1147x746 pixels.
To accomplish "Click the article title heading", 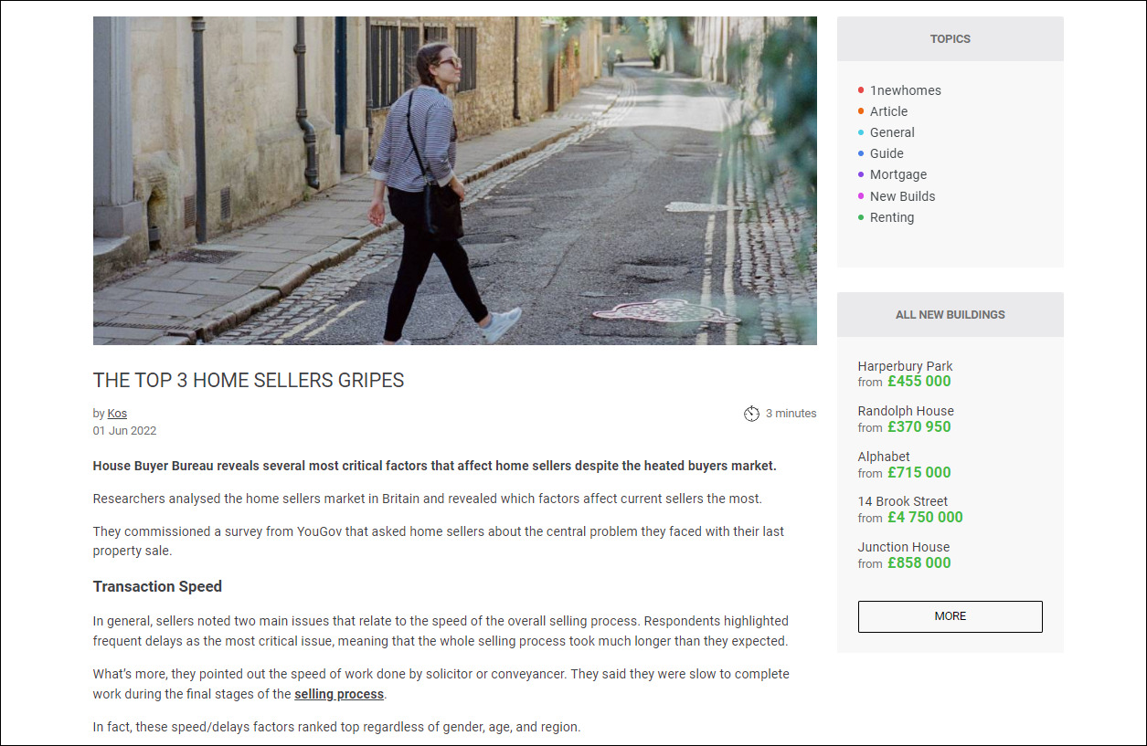I will (249, 381).
